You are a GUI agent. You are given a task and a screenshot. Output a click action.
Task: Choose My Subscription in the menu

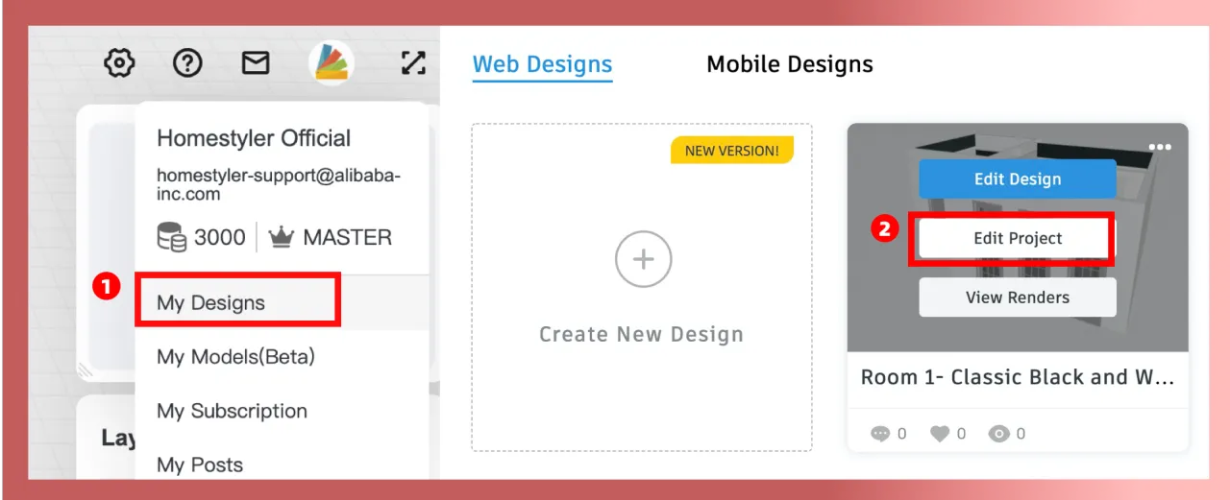pos(232,411)
